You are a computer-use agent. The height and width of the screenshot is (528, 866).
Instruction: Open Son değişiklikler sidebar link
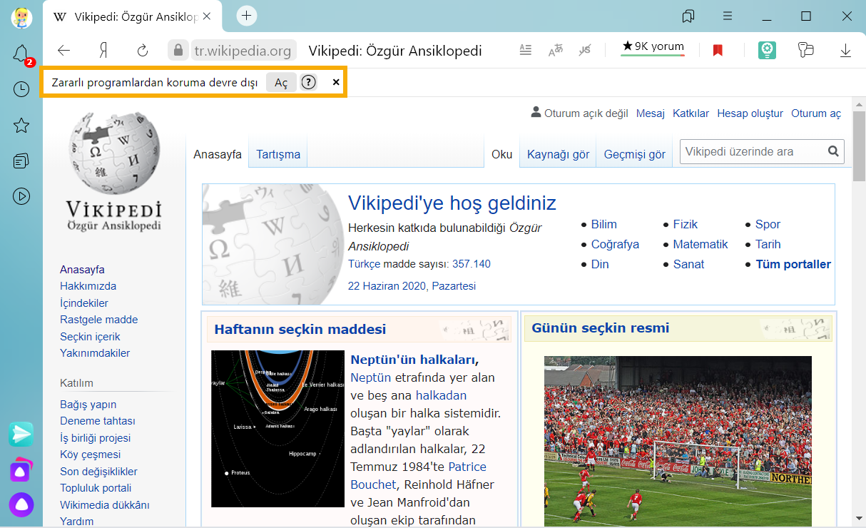click(98, 472)
